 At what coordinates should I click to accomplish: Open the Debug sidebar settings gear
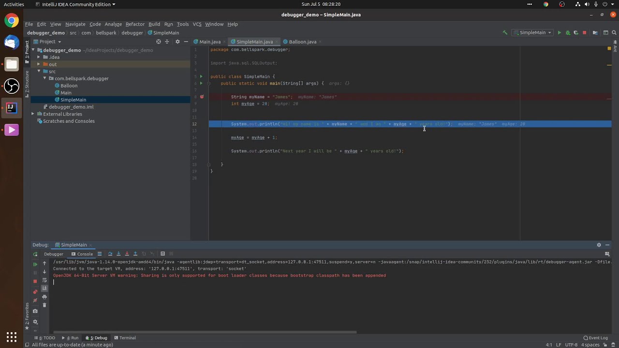click(35, 322)
